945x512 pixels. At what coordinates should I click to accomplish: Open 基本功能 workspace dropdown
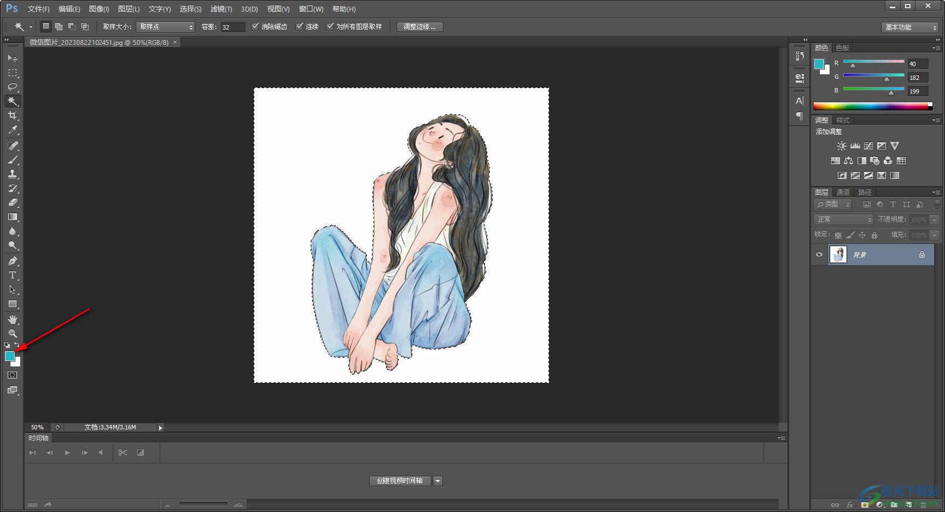click(x=910, y=27)
